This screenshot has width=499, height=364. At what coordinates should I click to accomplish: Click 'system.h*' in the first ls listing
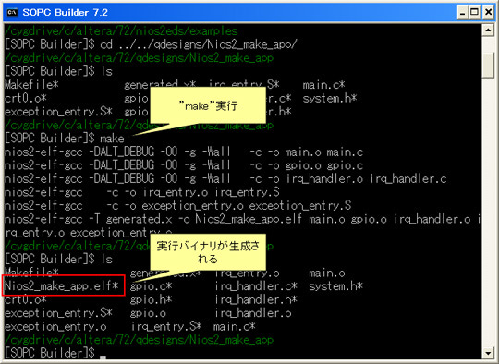(x=330, y=99)
